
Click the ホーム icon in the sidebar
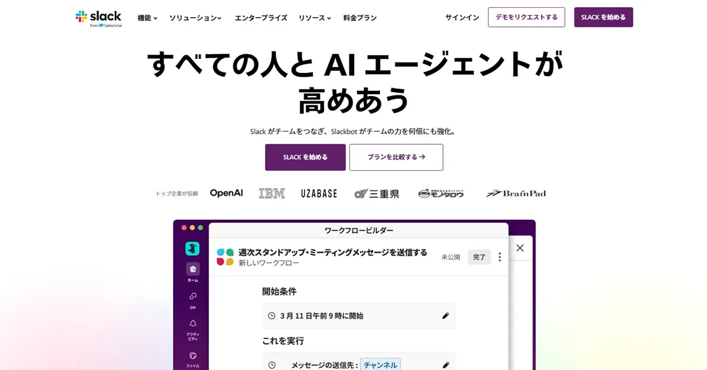click(193, 269)
